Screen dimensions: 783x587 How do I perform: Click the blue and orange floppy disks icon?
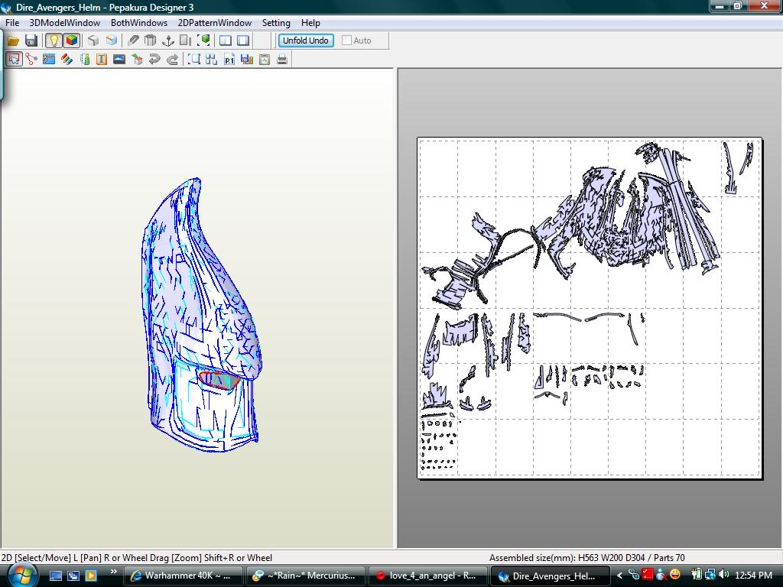tap(247, 60)
